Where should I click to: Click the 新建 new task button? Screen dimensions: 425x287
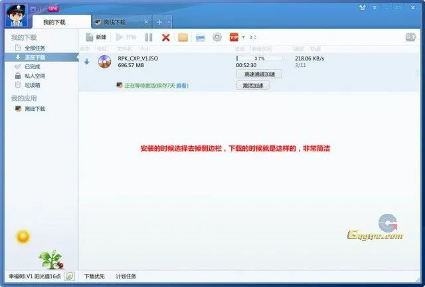pos(96,37)
